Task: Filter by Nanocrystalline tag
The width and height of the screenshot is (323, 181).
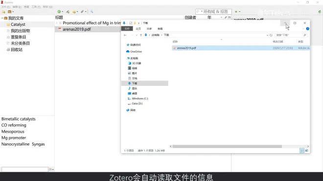Action: [x=16, y=144]
